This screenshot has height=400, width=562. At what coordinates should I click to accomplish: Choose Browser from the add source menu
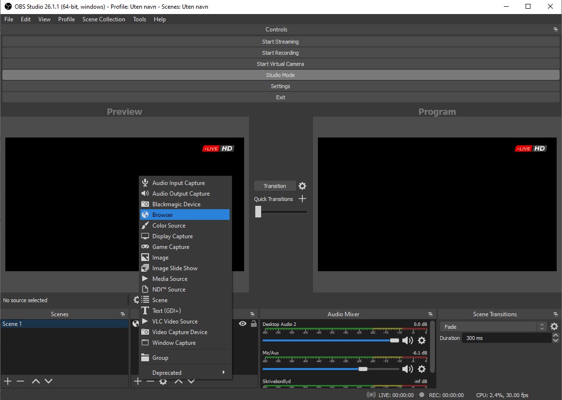[x=185, y=215]
